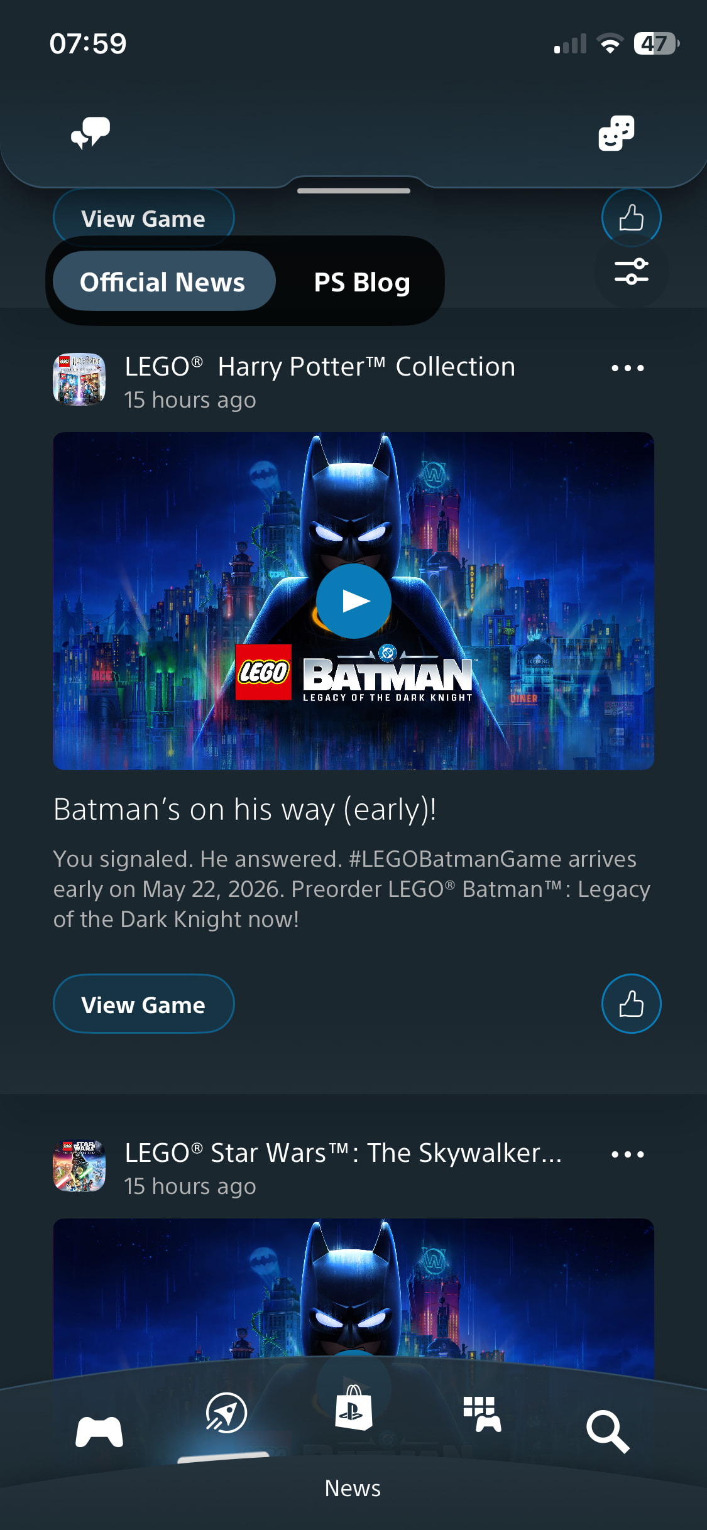Open the LEGO Harry Potter Collection thumbnail
The height and width of the screenshot is (1530, 707).
pyautogui.click(x=79, y=379)
